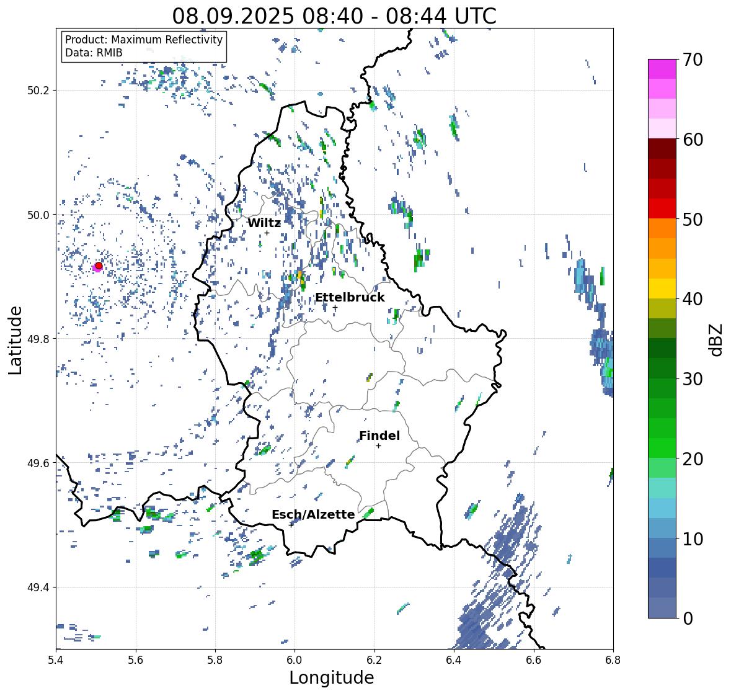Click the plus marker below Esch/Alzette label
Viewport: 731px width, 693px height.
pyautogui.click(x=291, y=525)
